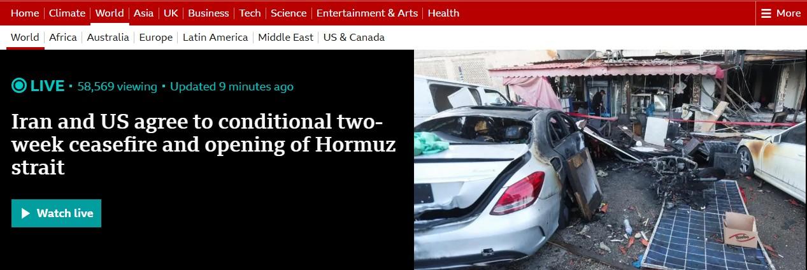807x270 pixels.
Task: Go to the Climate section
Action: (67, 13)
